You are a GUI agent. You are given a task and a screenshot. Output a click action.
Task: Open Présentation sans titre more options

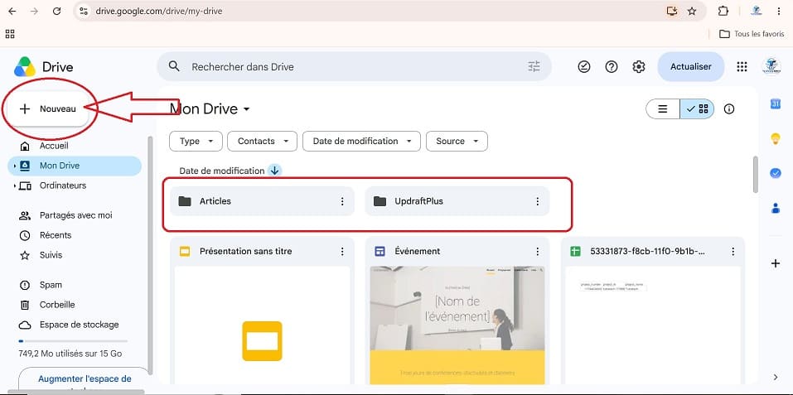pyautogui.click(x=342, y=251)
